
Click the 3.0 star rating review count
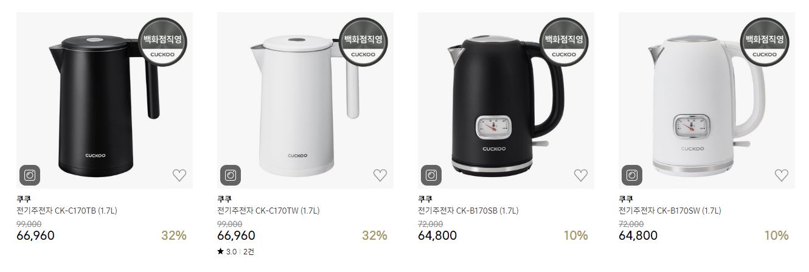236,251
